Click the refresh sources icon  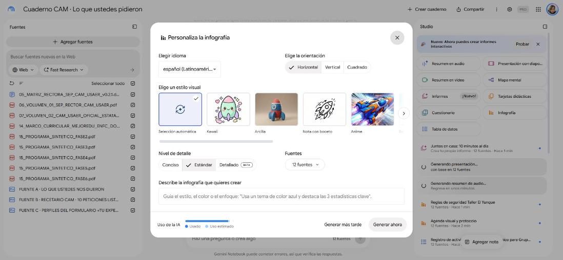(x=12, y=83)
